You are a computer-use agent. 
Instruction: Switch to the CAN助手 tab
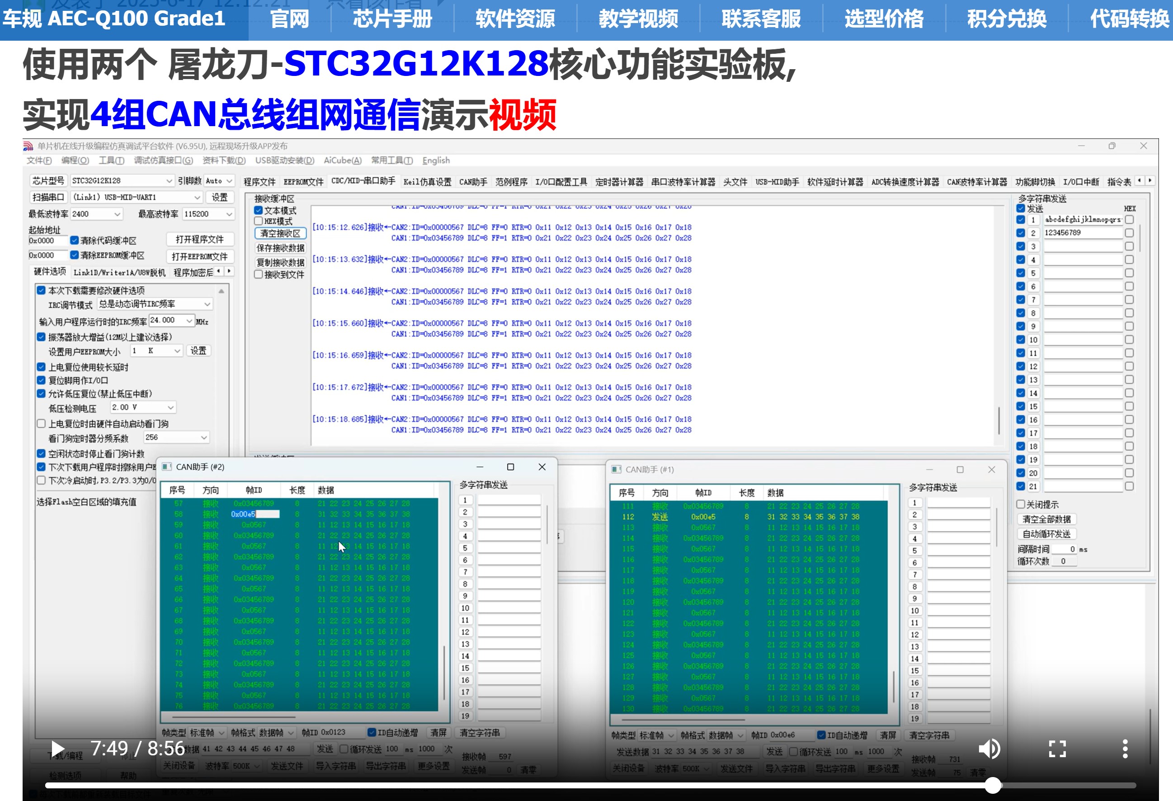click(473, 182)
